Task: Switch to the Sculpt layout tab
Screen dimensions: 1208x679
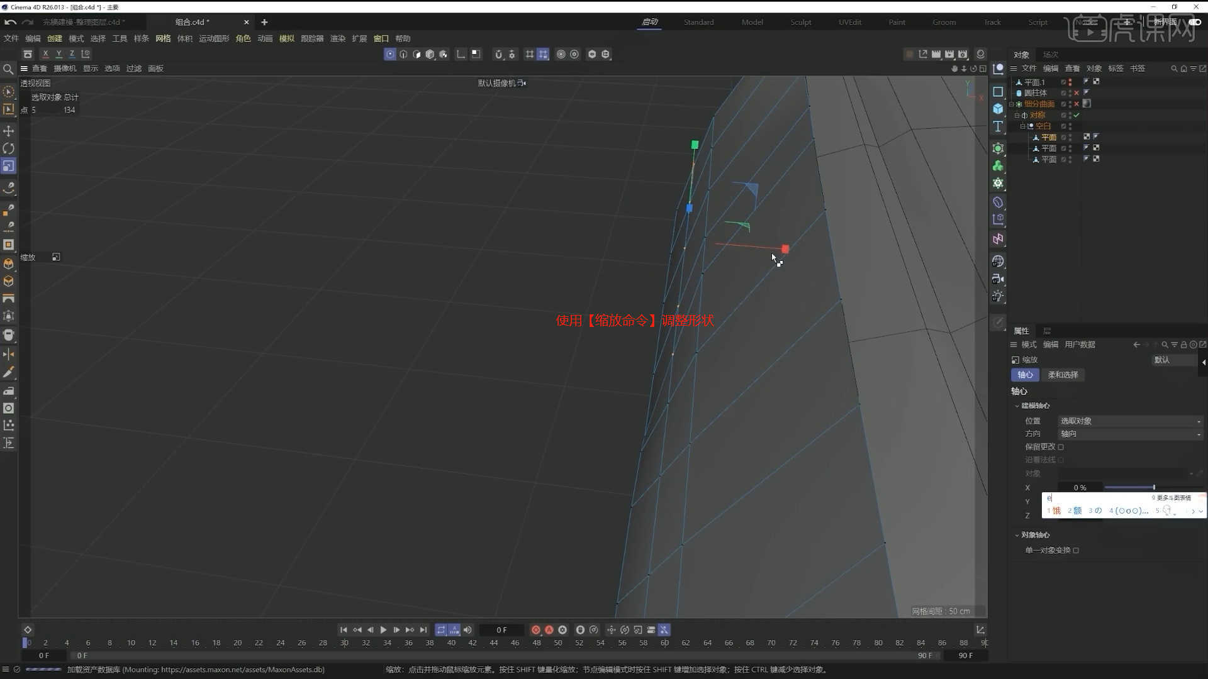Action: (x=800, y=22)
